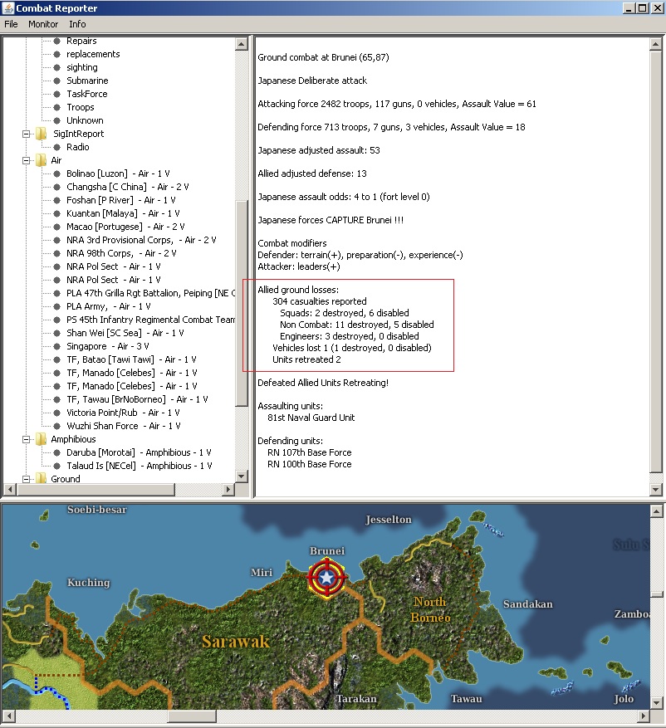Select the TaskForce tree entry

(87, 94)
